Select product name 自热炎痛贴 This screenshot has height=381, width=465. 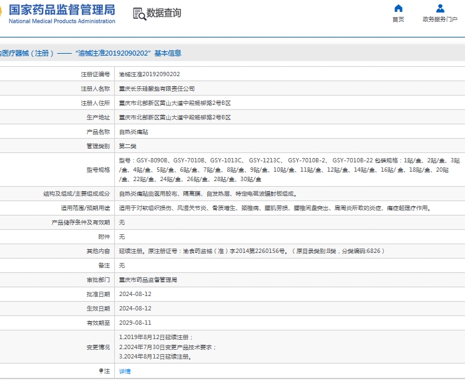pyautogui.click(x=134, y=132)
